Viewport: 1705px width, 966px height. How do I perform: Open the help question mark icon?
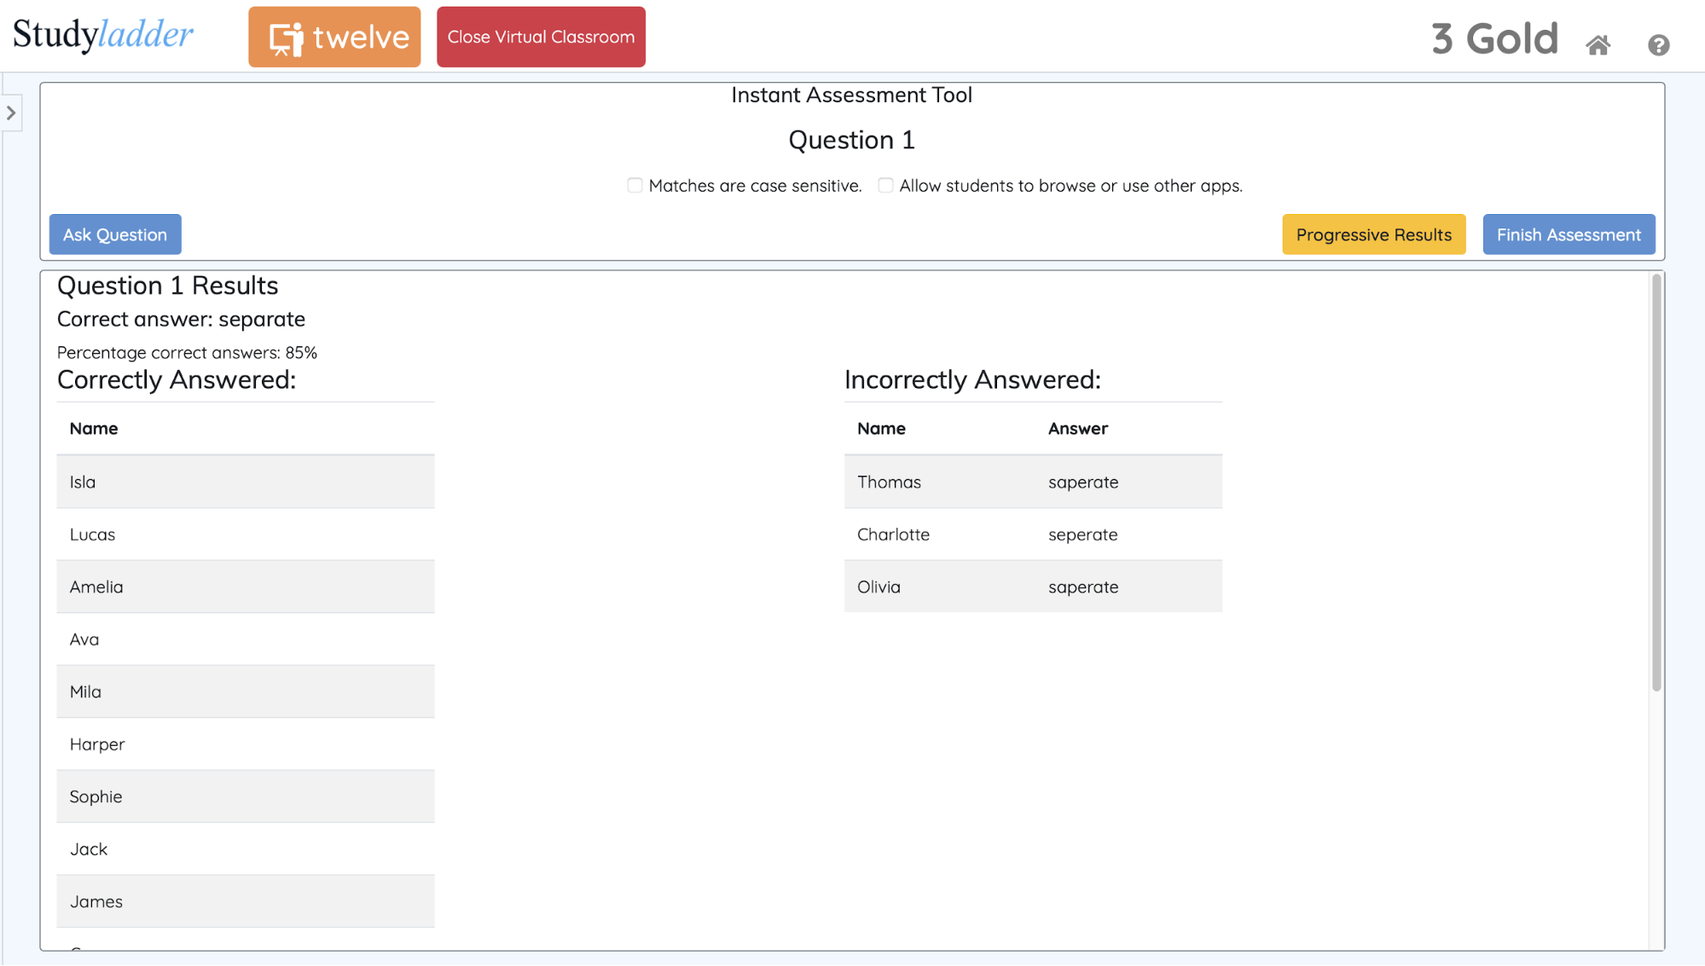point(1658,45)
